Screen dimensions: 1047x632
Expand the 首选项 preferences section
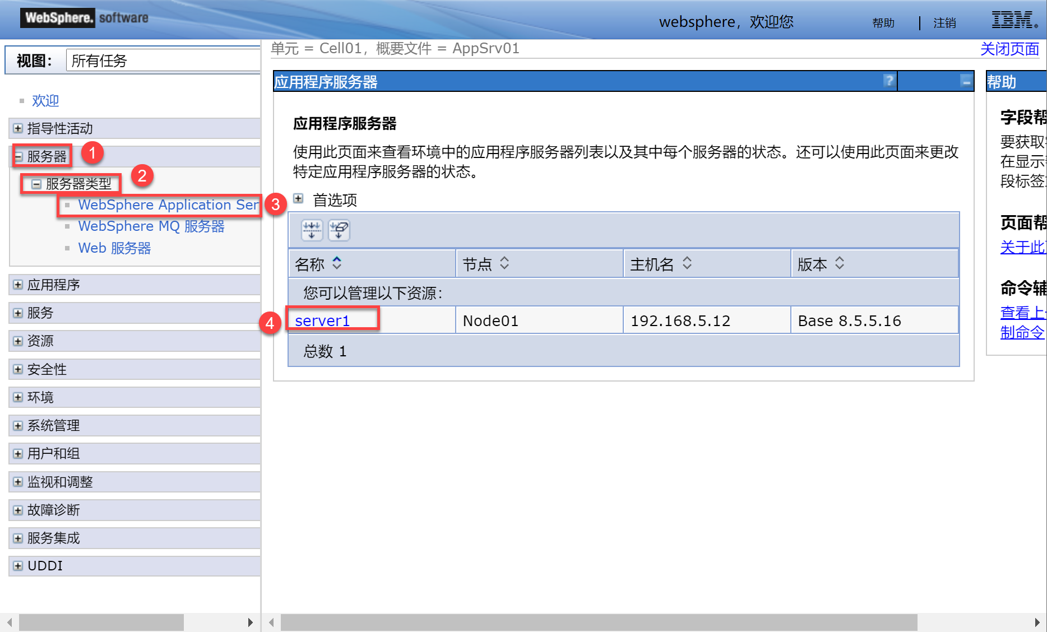point(298,198)
